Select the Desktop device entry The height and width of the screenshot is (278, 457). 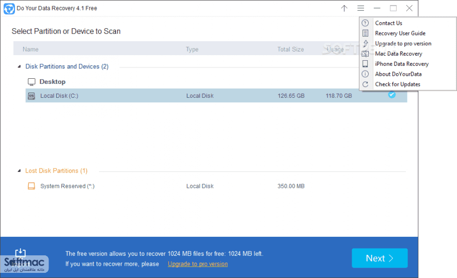pos(53,82)
